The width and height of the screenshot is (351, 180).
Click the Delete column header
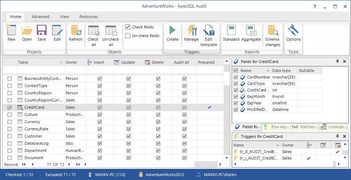(158, 62)
